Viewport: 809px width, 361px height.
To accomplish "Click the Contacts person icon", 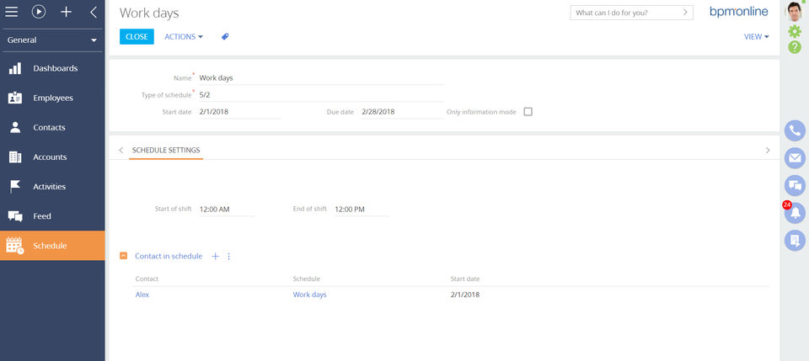I will coord(15,128).
